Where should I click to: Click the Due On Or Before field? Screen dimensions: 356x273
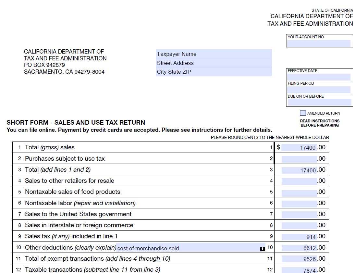point(319,102)
